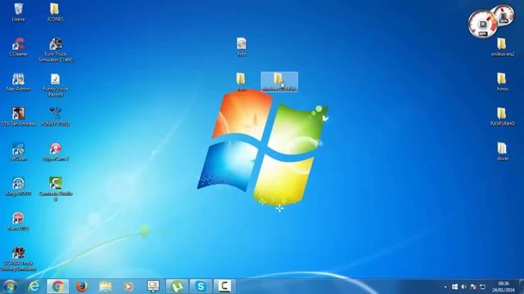Select the Truck Driving Simulator shortcut
524x294 pixels.
[x=18, y=259]
